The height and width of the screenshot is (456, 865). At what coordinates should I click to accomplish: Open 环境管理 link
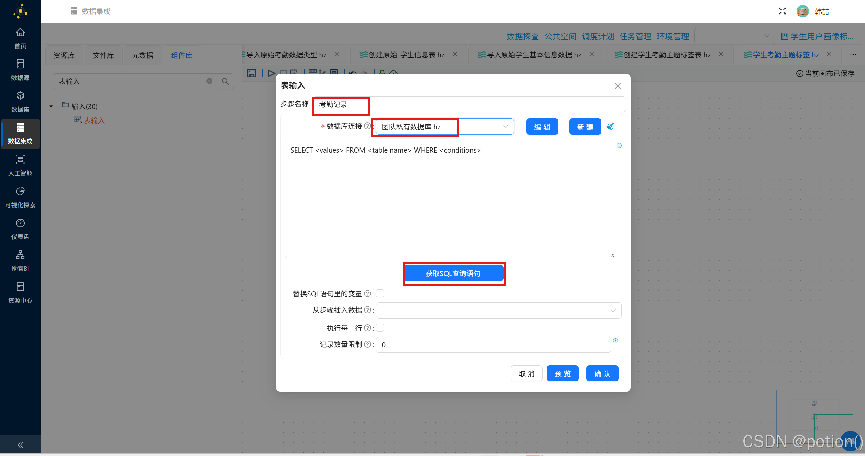(673, 36)
